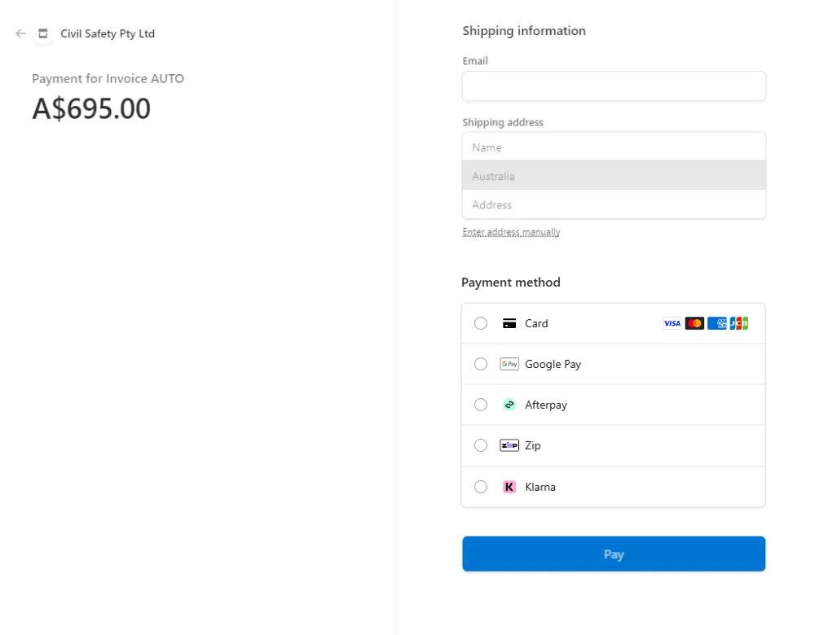
Task: Pick the Zip radio button
Action: [481, 445]
